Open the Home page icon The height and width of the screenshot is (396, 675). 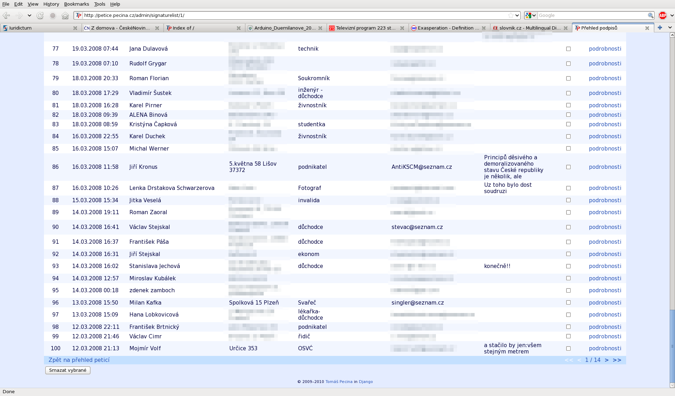point(65,15)
